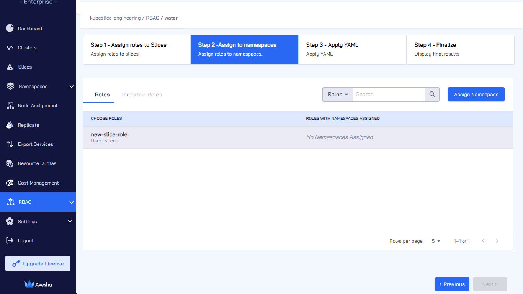Click the Settings gear icon
Image resolution: width=523 pixels, height=294 pixels.
click(10, 221)
